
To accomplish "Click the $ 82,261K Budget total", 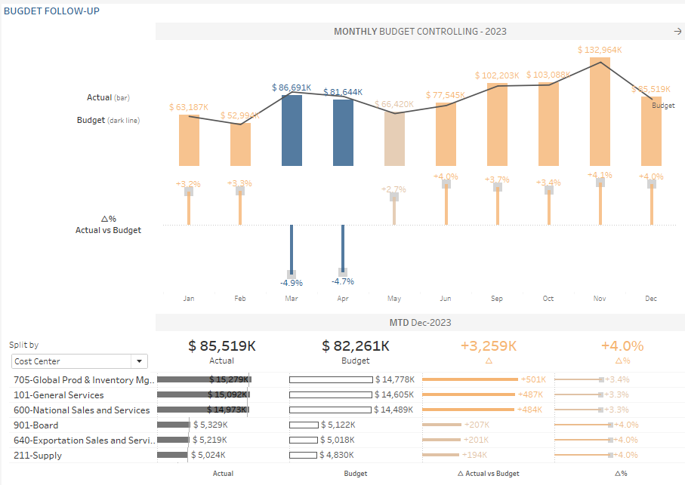I will 355,346.
